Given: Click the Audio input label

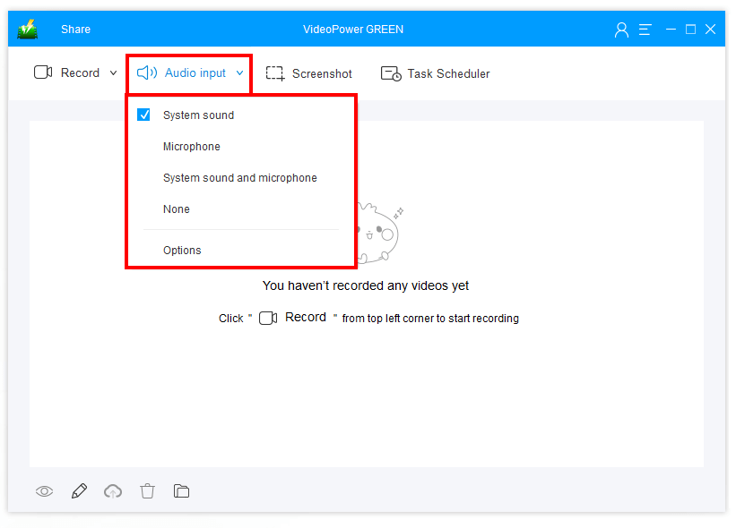Looking at the screenshot, I should click(195, 72).
